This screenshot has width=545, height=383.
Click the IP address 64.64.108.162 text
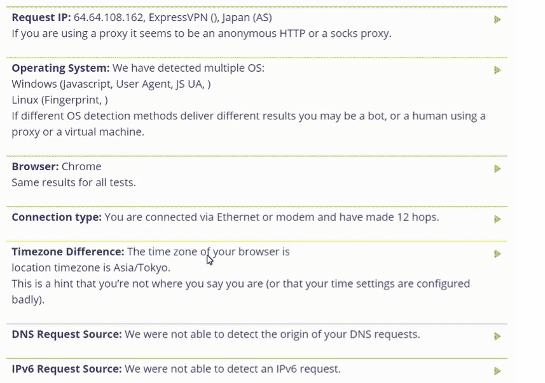(108, 18)
